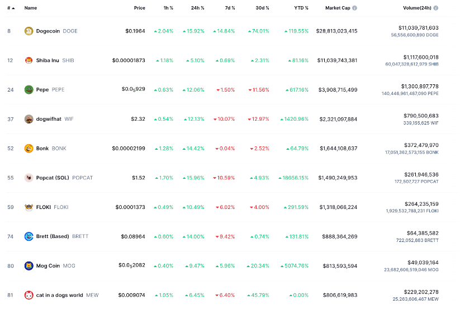Sort table by rank number column

click(10, 8)
